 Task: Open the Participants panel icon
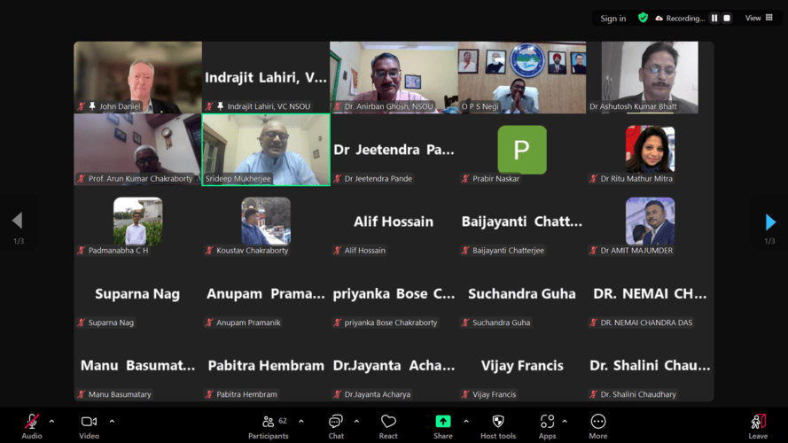(268, 422)
